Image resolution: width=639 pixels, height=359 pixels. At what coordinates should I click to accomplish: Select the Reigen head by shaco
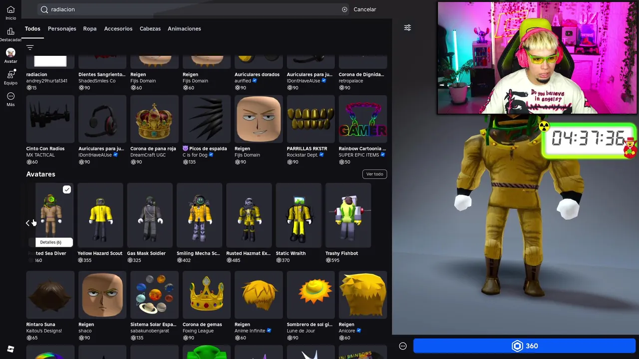coord(102,295)
